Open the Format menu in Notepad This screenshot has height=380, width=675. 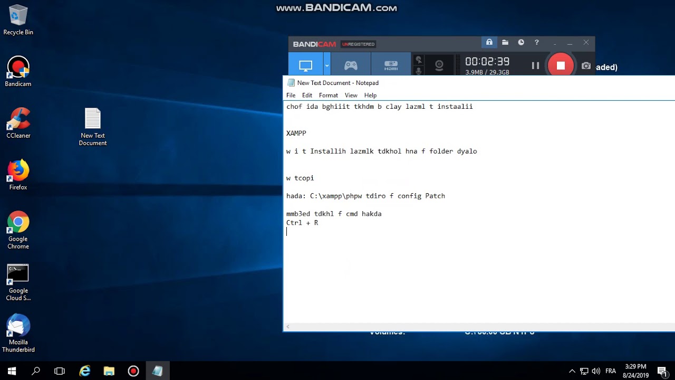[328, 96]
